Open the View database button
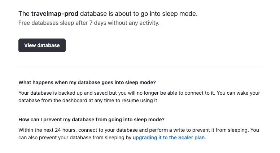The image size is (280, 153). [x=42, y=45]
